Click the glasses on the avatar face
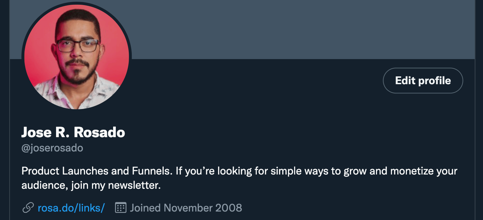 click(78, 45)
